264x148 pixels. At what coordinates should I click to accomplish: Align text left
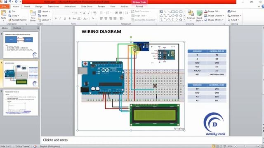click(x=101, y=18)
